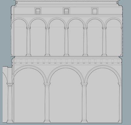Click the capital of the first upper column
Screen dimensions: 131x125
click(x=28, y=28)
